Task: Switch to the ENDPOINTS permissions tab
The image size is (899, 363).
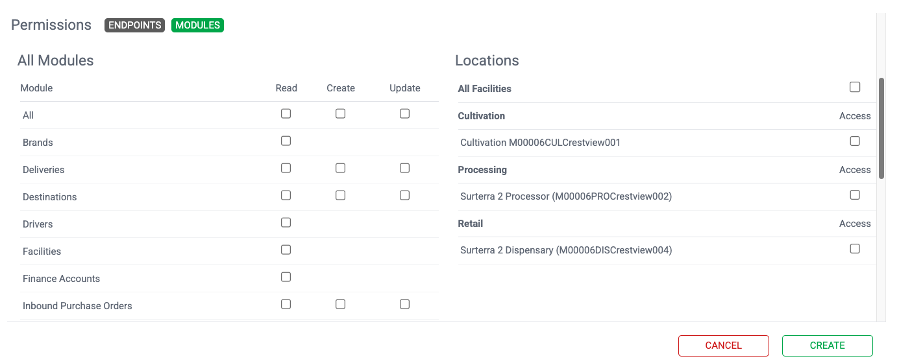Action: click(134, 25)
